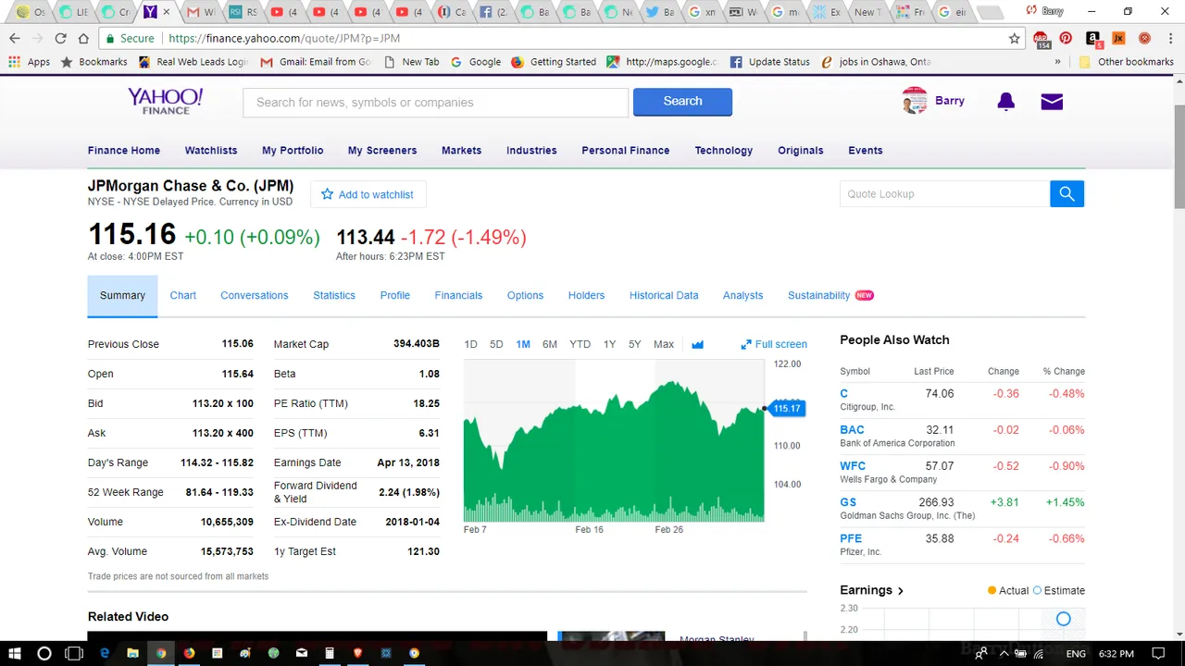
Task: Open Microsoft Edge from taskbar
Action: point(105,653)
